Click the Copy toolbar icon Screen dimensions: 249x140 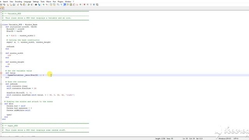[x=21, y=5]
